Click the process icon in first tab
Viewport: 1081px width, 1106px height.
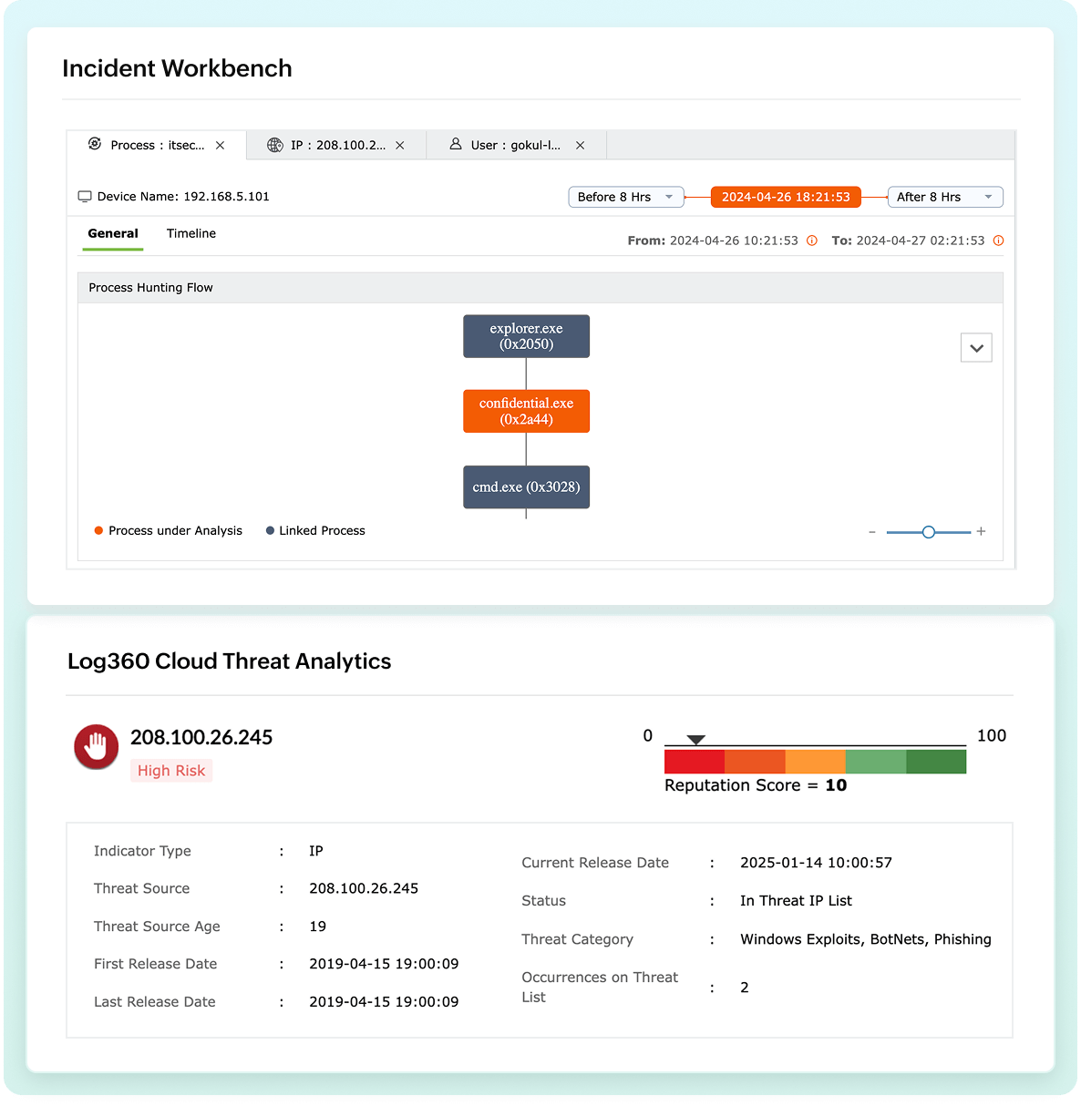95,144
